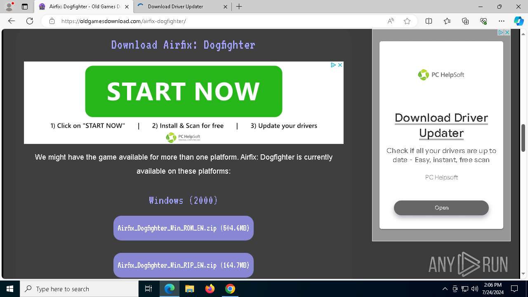
Task: Click the START NOW ad button
Action: pyautogui.click(x=184, y=91)
